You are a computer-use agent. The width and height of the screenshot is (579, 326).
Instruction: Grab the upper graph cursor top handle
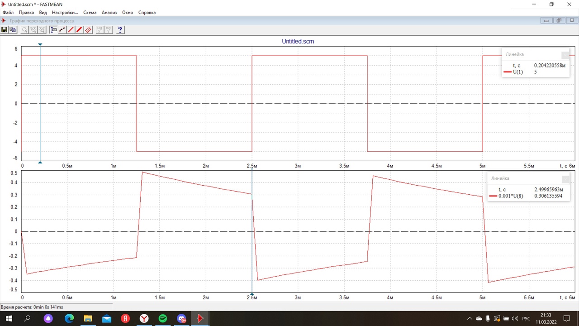pos(40,44)
